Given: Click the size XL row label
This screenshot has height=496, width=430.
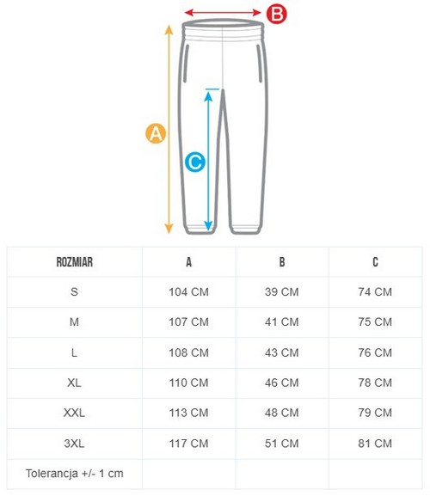Looking at the screenshot, I should pyautogui.click(x=74, y=383).
